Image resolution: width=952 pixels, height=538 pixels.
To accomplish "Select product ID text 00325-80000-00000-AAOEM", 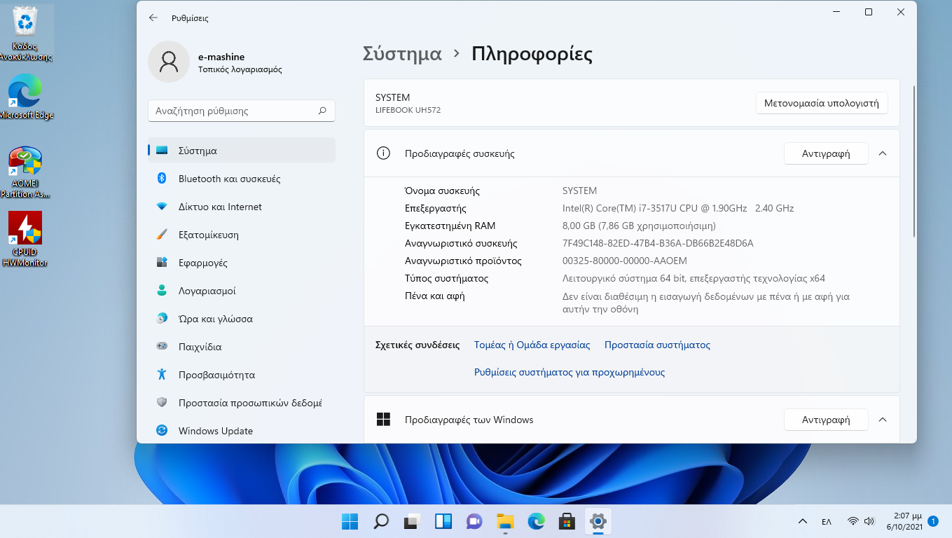I will (625, 261).
